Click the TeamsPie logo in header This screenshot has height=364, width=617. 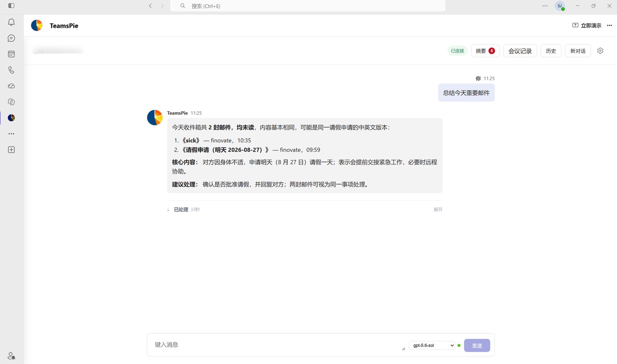pyautogui.click(x=37, y=25)
